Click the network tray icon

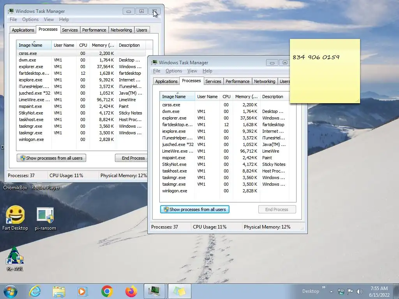[x=341, y=291]
